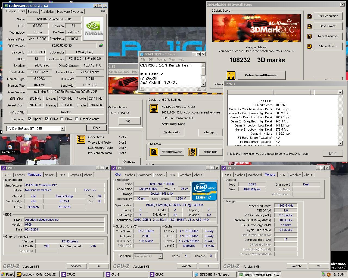Click Close button in Details window
The image size is (348, 278).
333,153
